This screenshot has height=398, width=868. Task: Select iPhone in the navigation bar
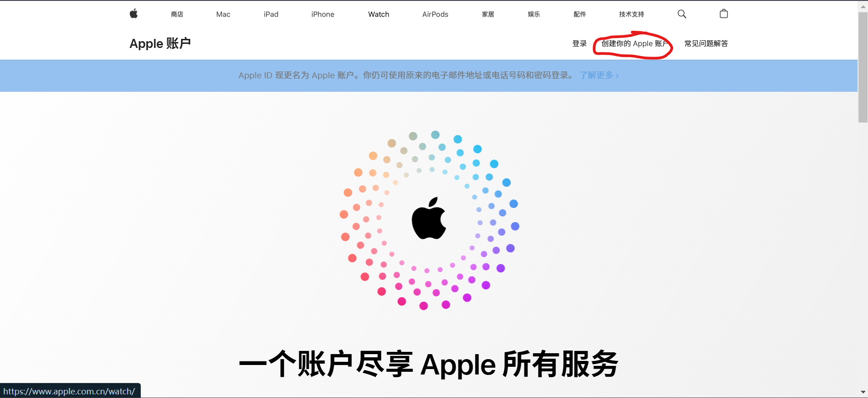pos(323,14)
